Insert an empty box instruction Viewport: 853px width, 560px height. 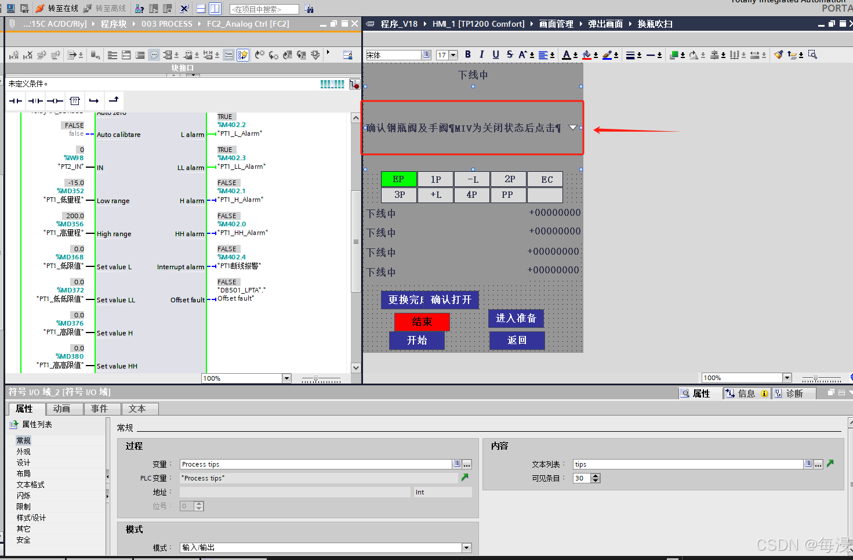(75, 101)
